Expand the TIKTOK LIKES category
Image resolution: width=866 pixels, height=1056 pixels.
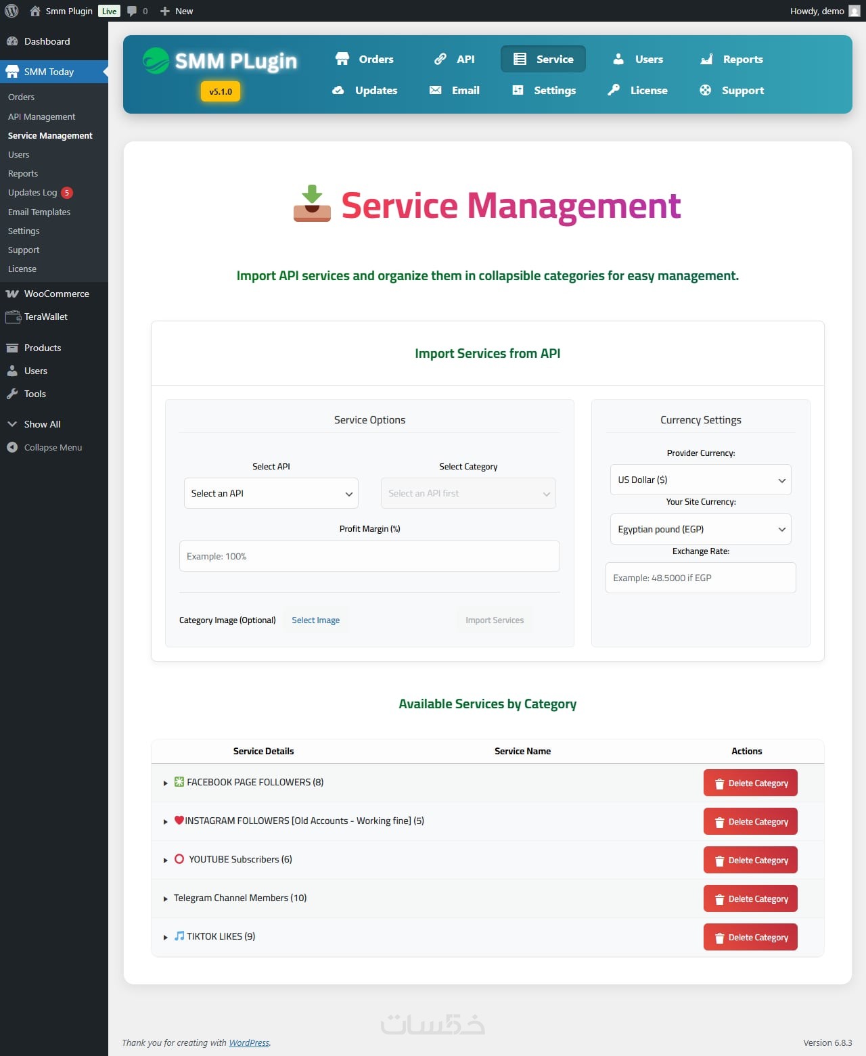(165, 937)
